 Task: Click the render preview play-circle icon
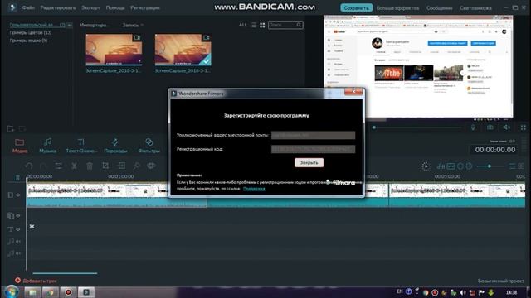[426, 166]
